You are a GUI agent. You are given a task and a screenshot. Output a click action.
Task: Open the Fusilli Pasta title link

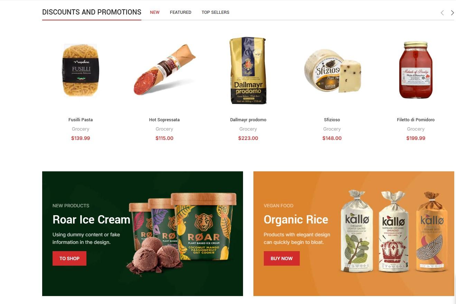[x=81, y=120]
